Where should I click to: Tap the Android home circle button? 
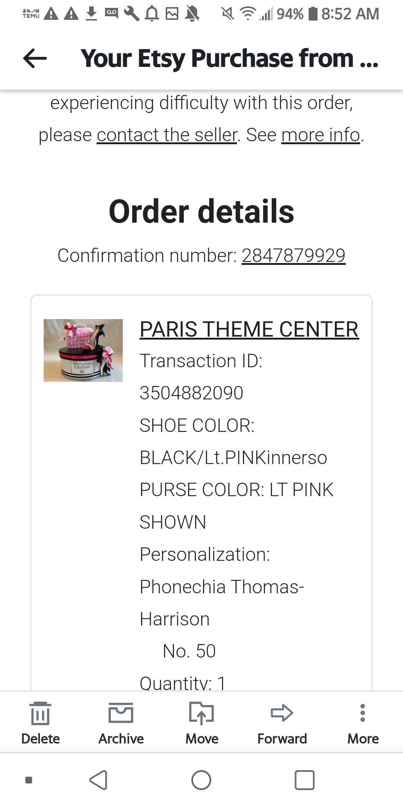coord(201,780)
